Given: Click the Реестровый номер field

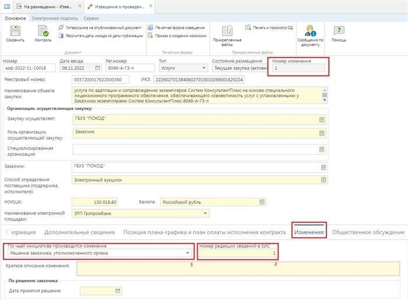Looking at the screenshot, I should 100,80.
